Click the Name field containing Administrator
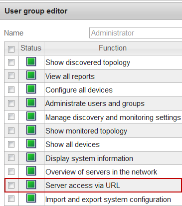 pos(136,33)
